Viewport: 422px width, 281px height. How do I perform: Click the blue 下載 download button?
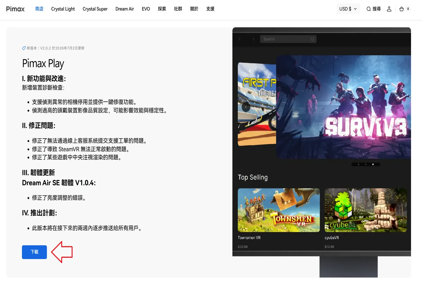34,252
